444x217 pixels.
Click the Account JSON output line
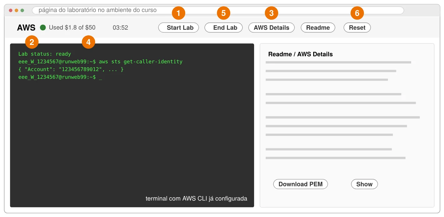(x=71, y=69)
